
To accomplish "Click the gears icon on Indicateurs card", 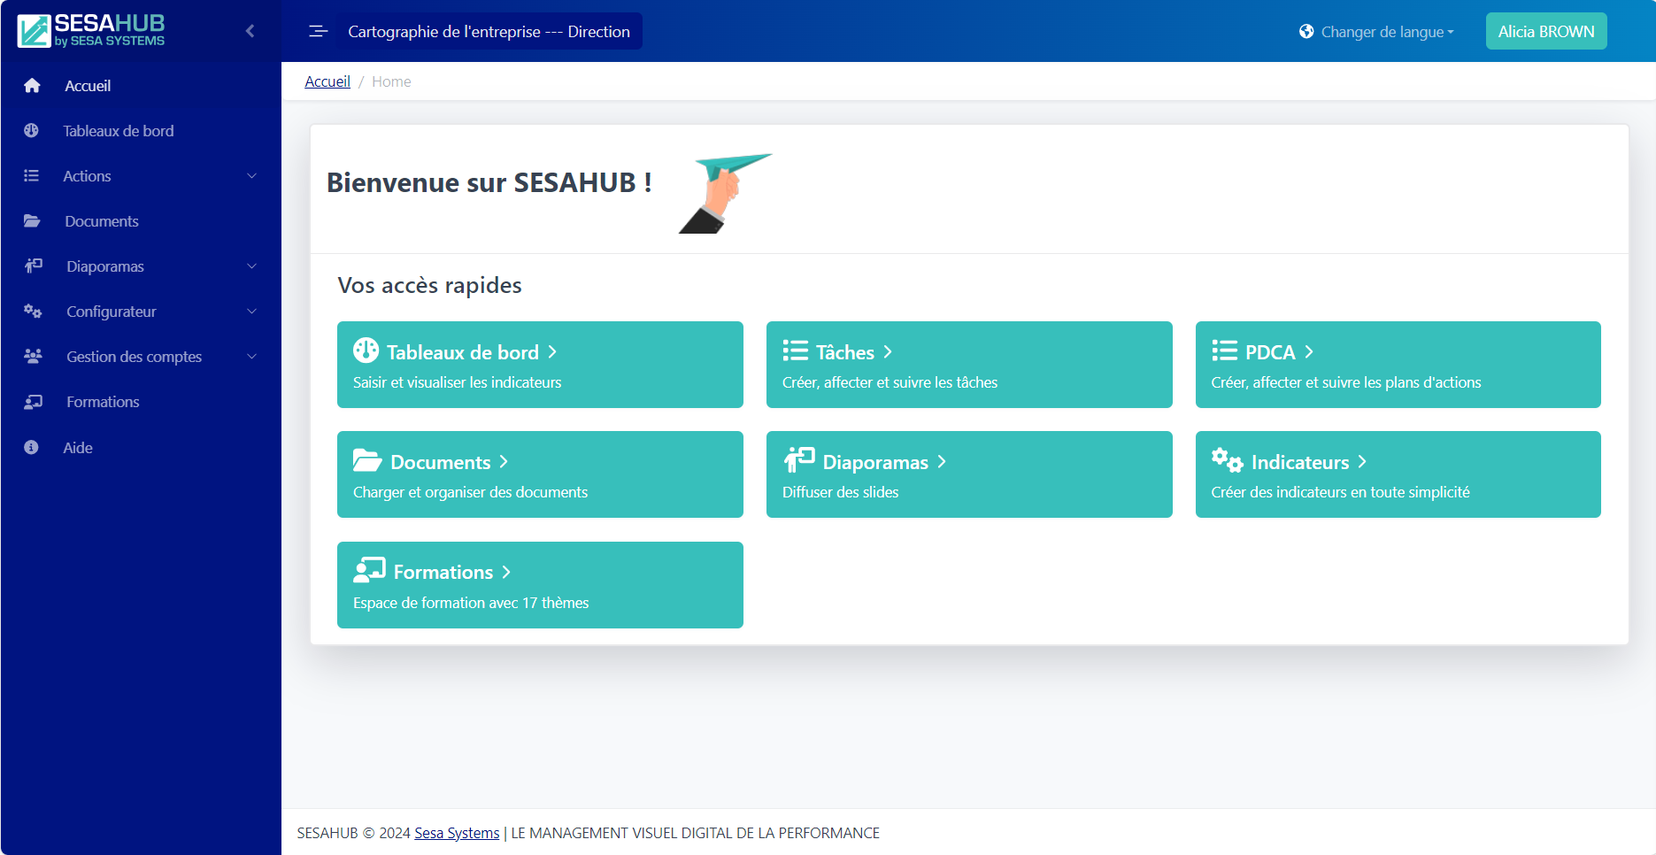I will (x=1227, y=460).
